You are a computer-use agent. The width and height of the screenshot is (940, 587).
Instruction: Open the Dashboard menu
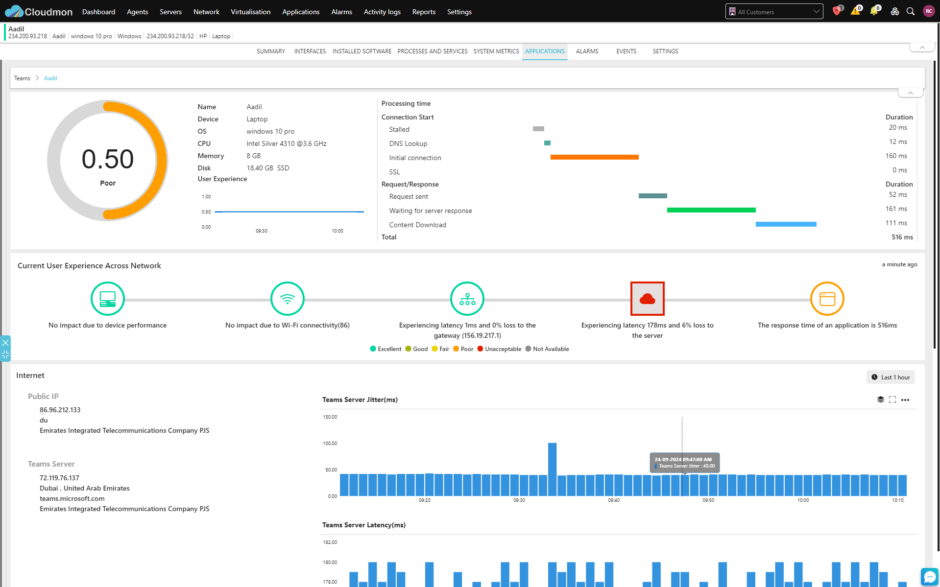click(98, 12)
